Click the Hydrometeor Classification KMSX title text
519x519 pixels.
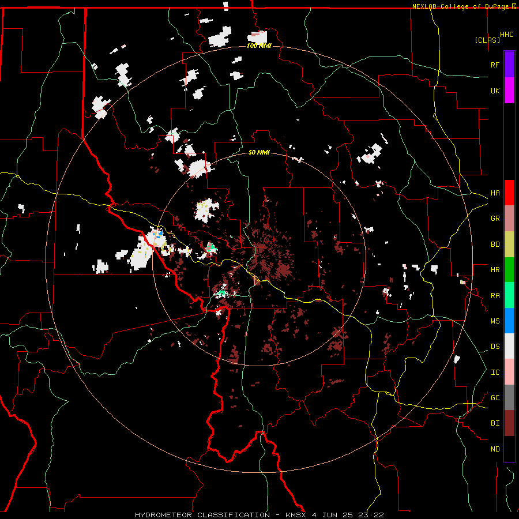pyautogui.click(x=259, y=515)
